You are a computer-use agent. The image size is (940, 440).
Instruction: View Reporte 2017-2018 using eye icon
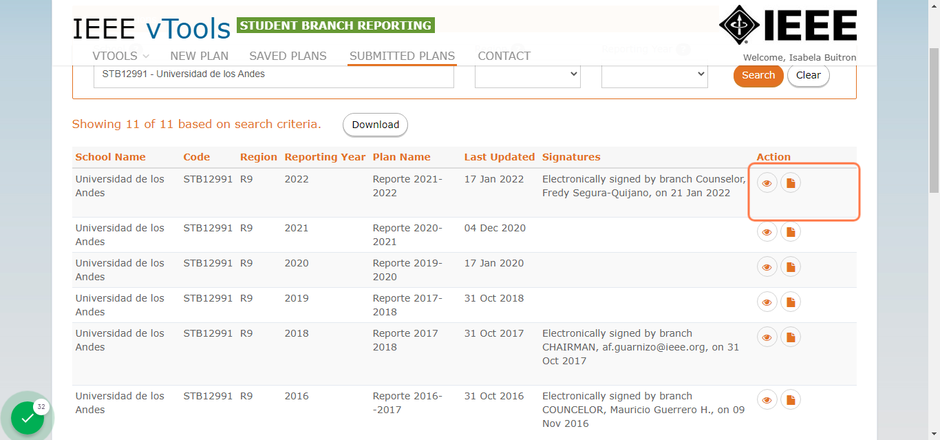tap(767, 302)
